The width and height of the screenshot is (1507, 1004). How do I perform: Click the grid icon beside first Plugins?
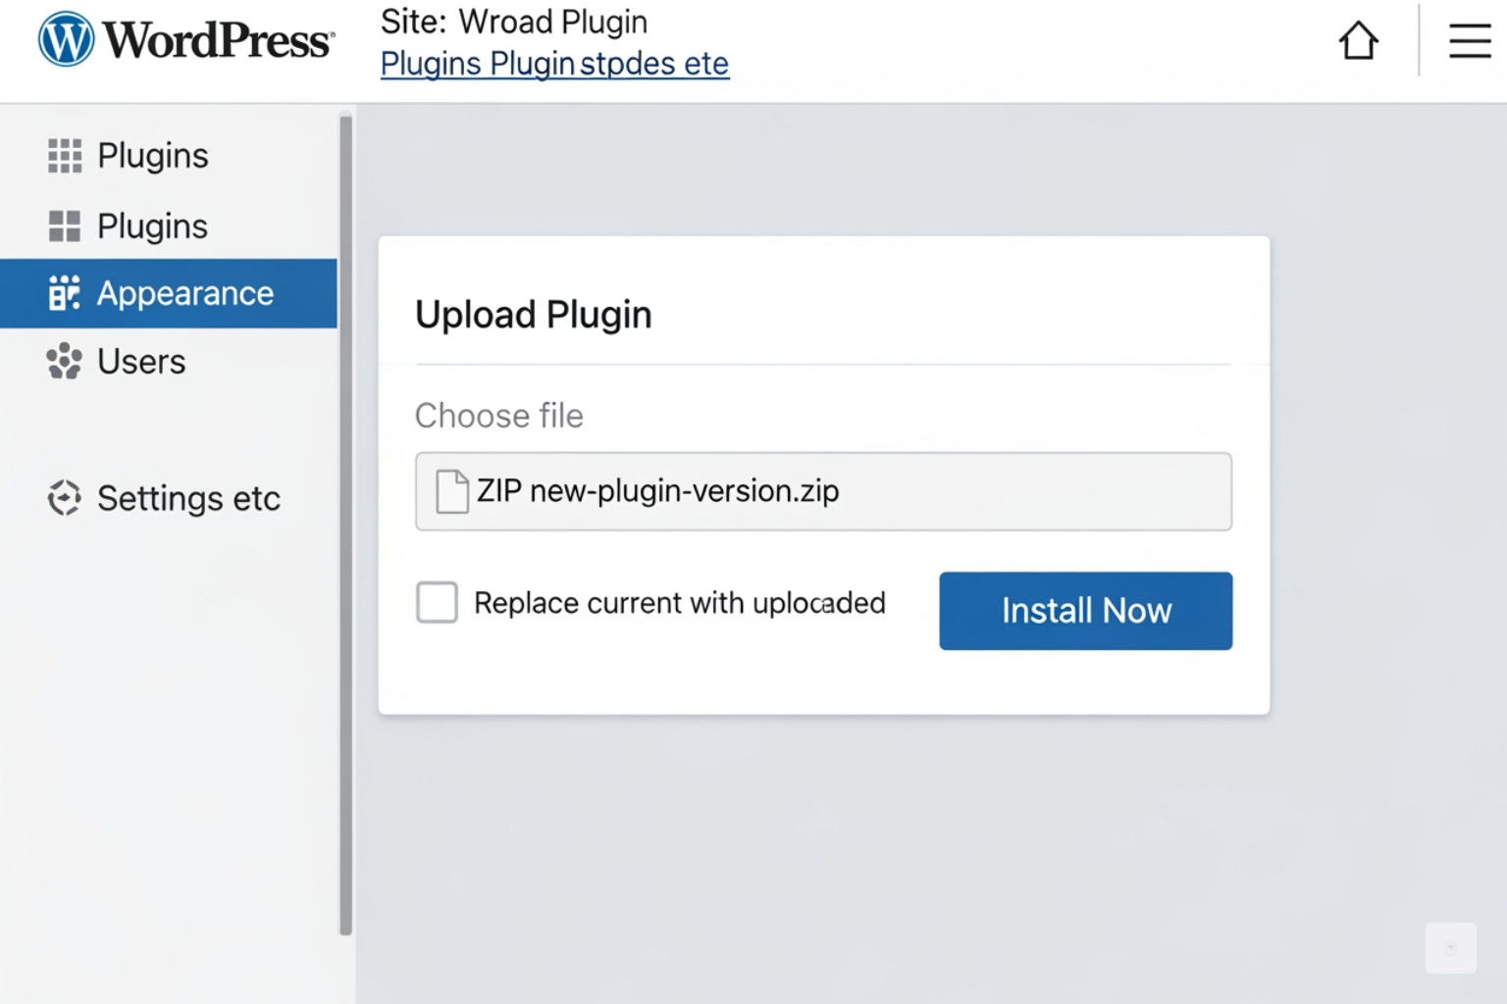point(65,156)
